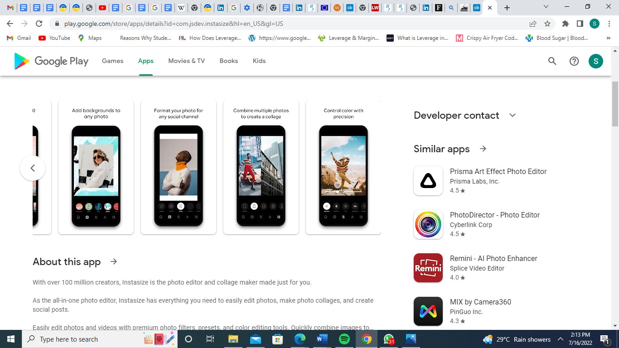Switch to the Movies & TV tab
This screenshot has width=619, height=348.
click(186, 61)
